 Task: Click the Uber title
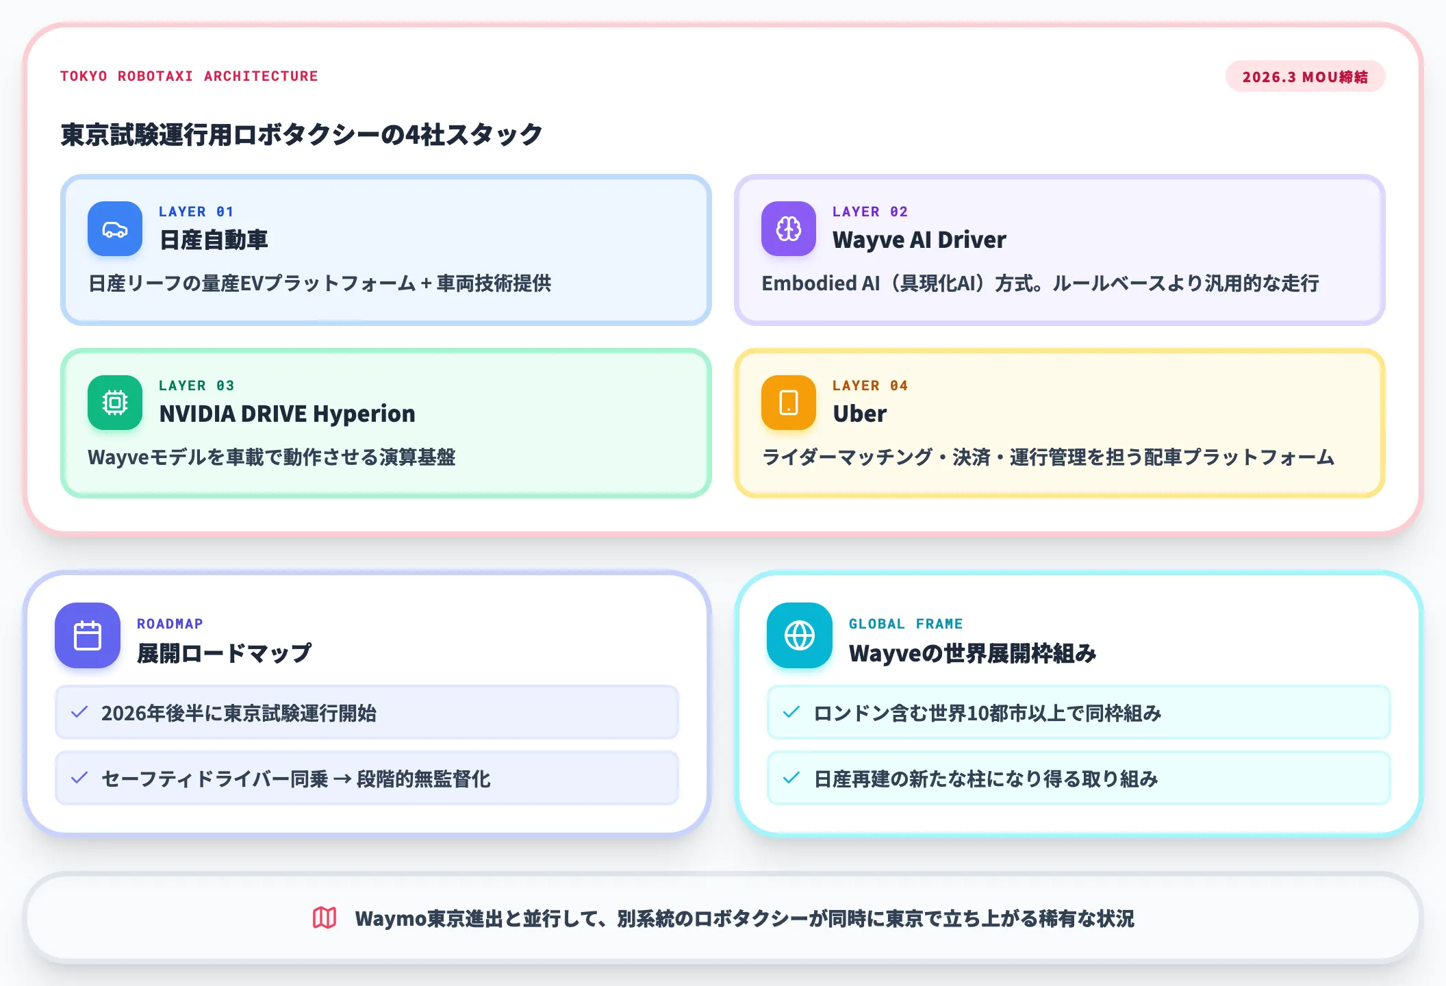coord(860,414)
